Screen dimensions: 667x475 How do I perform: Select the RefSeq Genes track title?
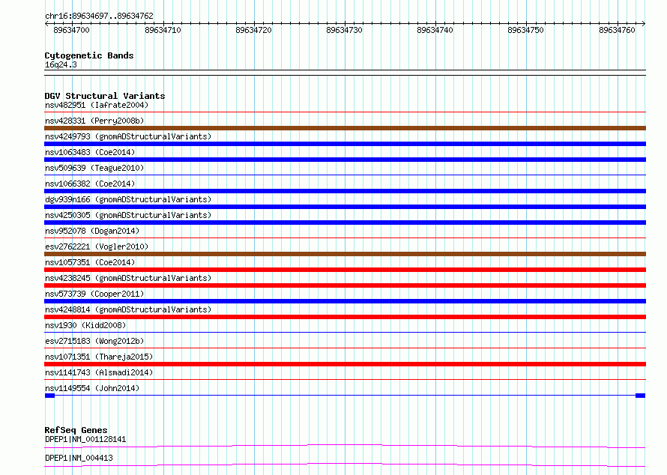[76, 430]
